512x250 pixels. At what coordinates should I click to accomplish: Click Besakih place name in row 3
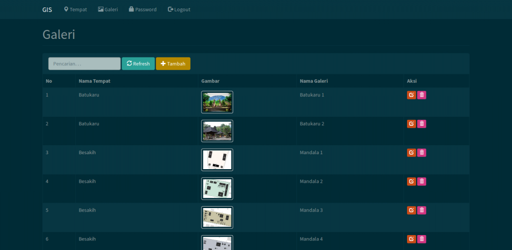pyautogui.click(x=87, y=152)
